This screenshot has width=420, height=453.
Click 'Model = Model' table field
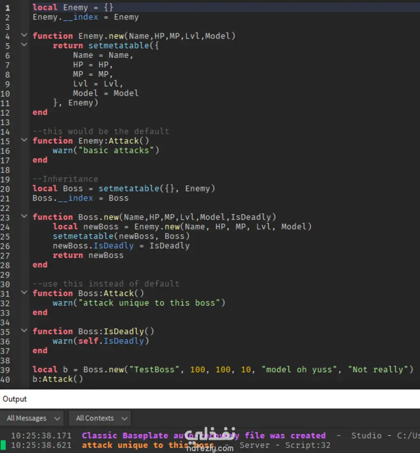coord(106,93)
